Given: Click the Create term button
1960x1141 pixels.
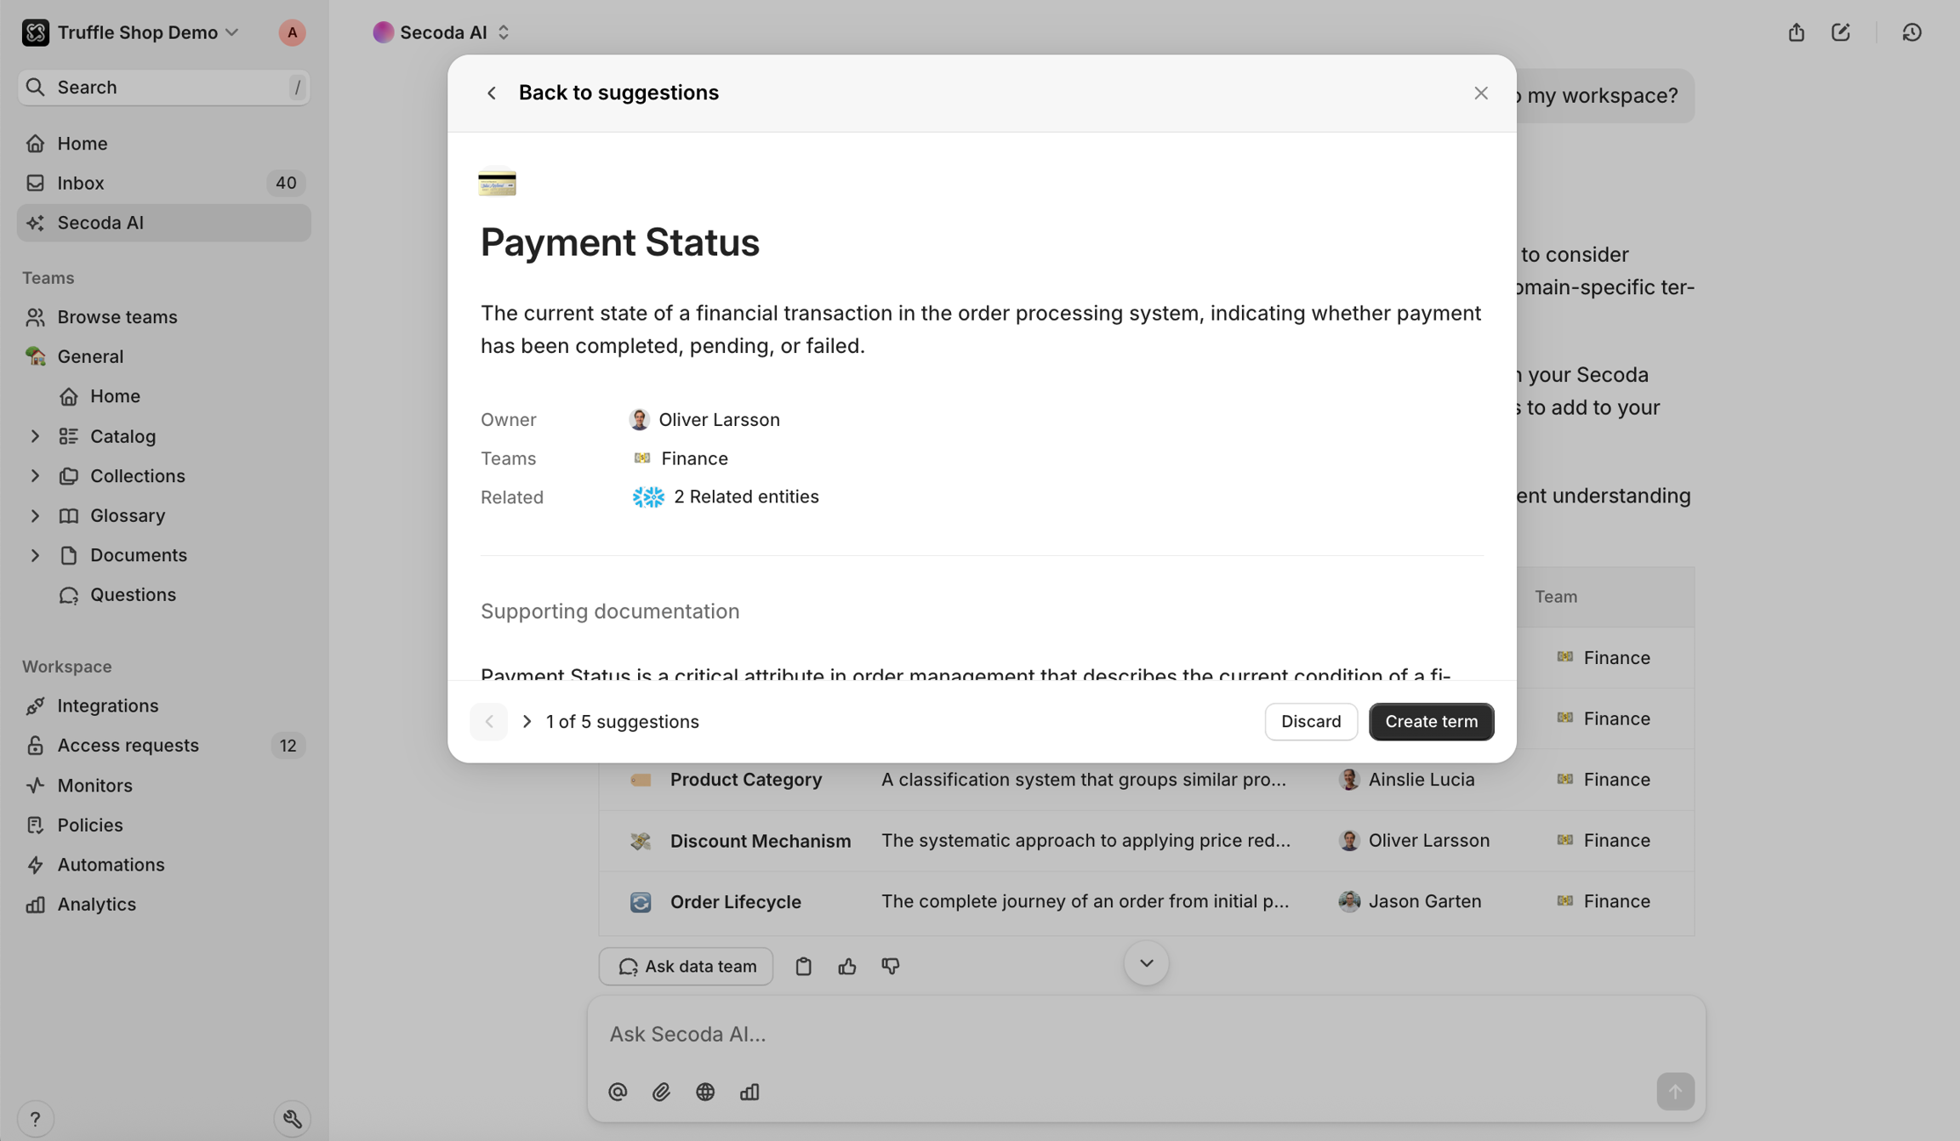Looking at the screenshot, I should (1431, 721).
